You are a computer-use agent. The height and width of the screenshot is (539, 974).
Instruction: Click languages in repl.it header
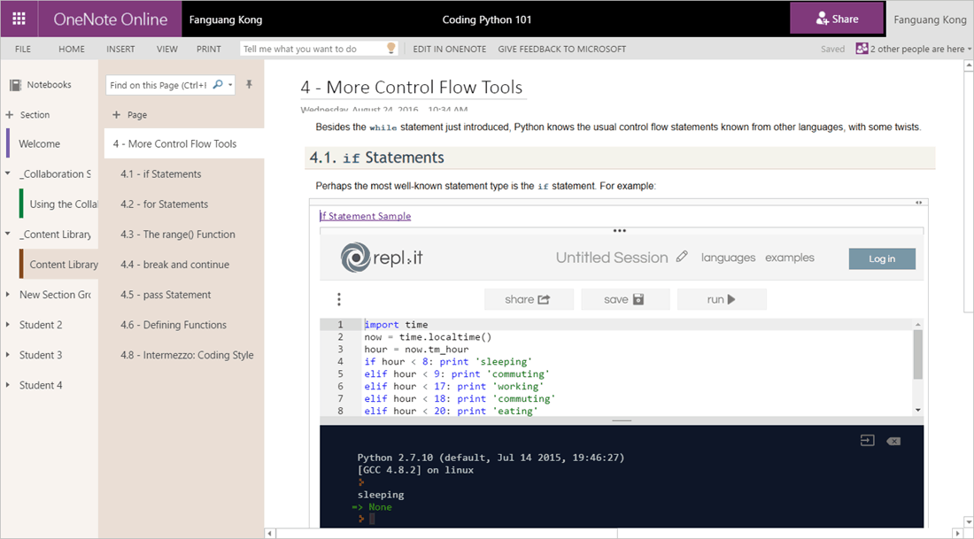[728, 258]
